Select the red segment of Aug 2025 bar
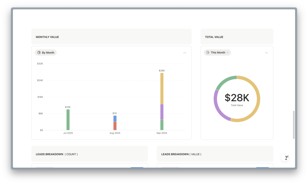Viewport: 308px width, 184px height. click(x=115, y=126)
